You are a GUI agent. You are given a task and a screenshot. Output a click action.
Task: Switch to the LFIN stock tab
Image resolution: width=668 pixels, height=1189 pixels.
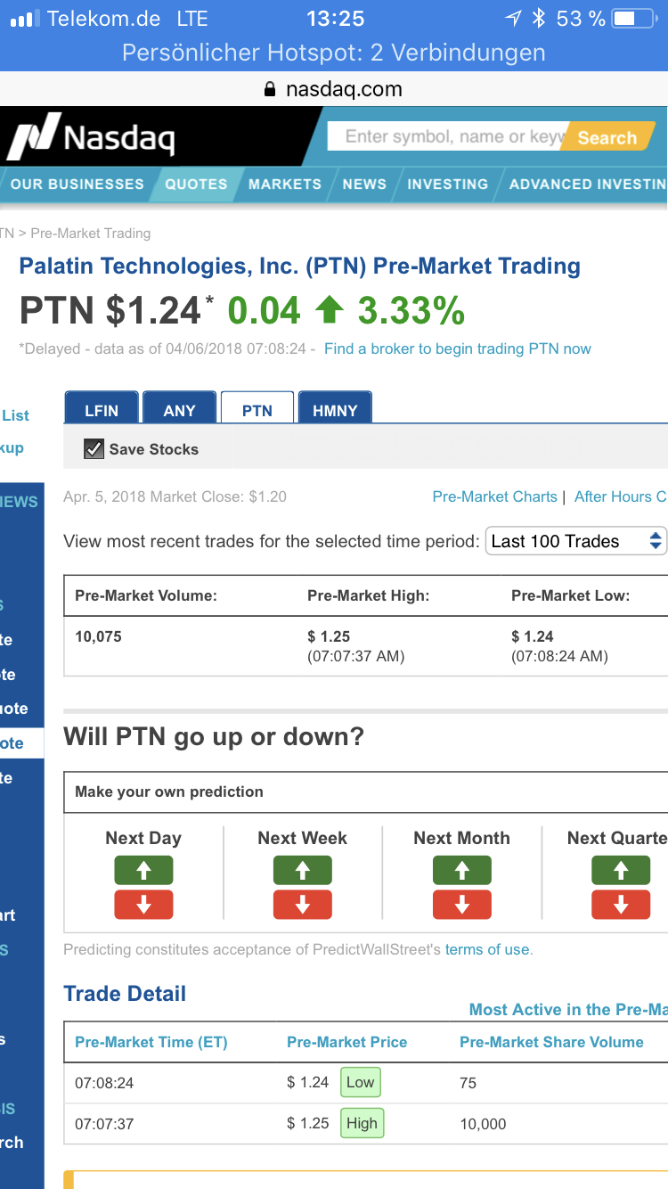102,410
